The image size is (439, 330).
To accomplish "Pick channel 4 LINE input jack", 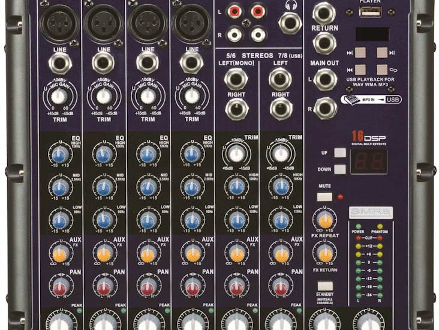I will pyautogui.click(x=191, y=62).
